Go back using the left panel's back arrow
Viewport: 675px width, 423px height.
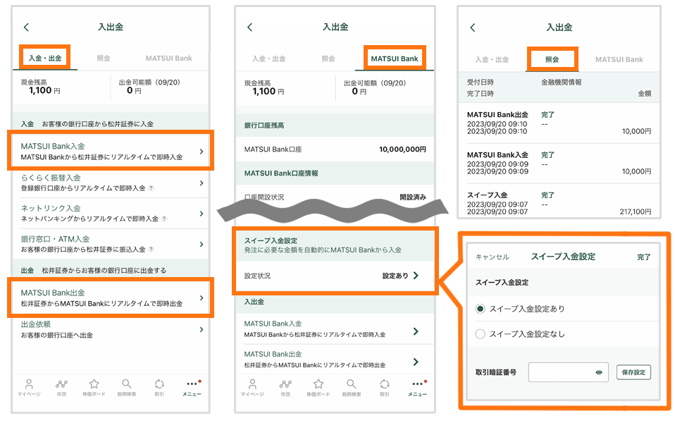click(26, 27)
